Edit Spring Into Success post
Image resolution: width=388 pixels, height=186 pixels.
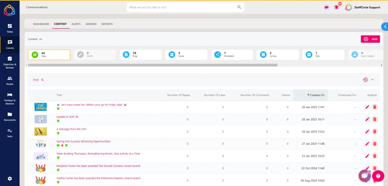pos(367,144)
